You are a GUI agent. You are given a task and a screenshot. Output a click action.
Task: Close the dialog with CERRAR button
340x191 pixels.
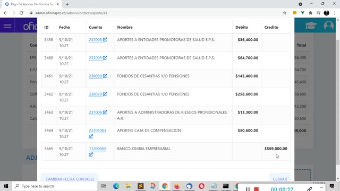(x=280, y=178)
